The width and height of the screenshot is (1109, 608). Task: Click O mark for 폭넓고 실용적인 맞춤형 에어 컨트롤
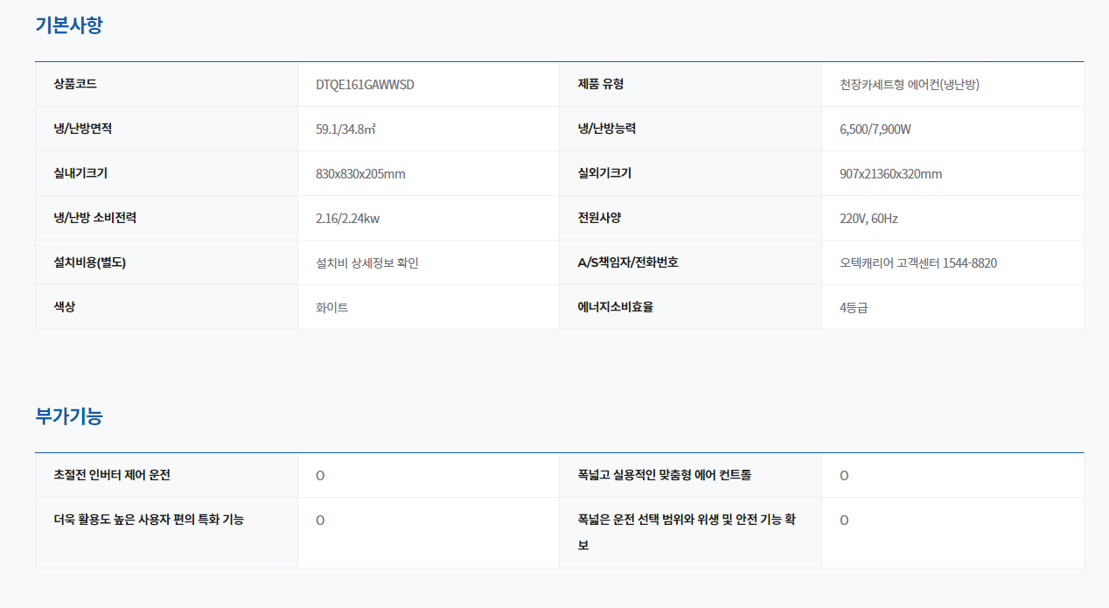[844, 476]
